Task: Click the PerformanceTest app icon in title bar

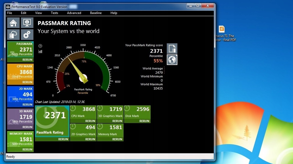Action: click(x=8, y=7)
